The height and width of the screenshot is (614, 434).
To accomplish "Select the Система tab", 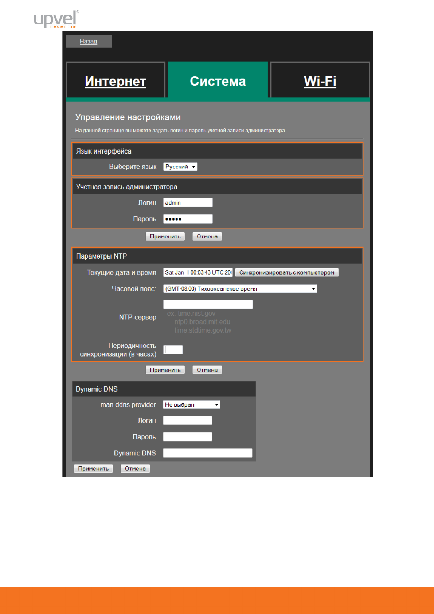I will pyautogui.click(x=218, y=81).
